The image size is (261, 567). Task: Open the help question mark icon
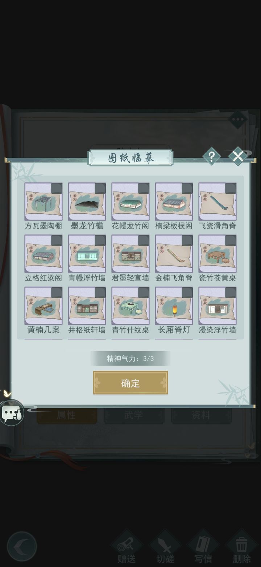pyautogui.click(x=211, y=157)
